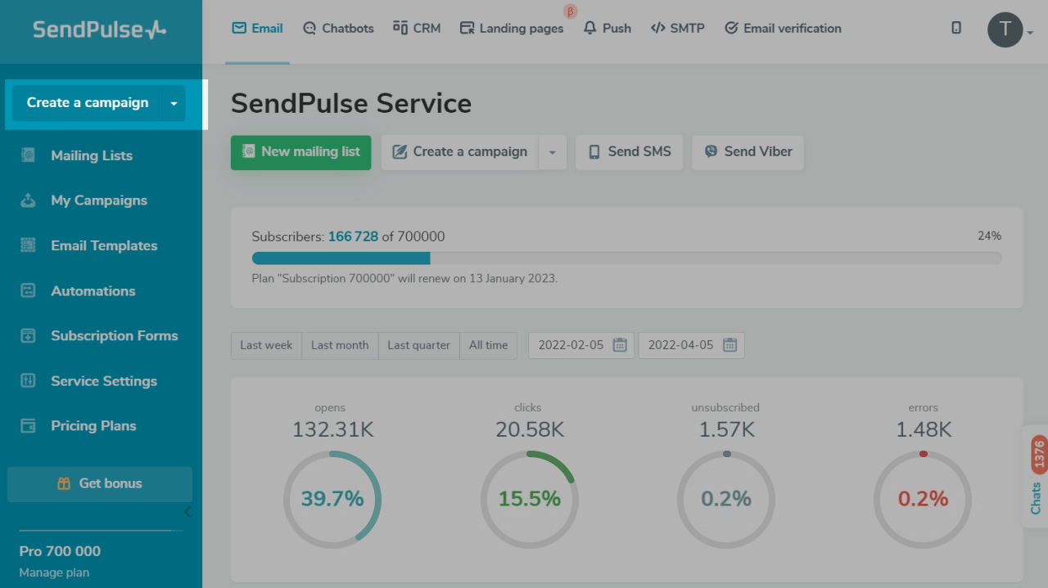
Task: Click the calendar icon for 2022-02-05
Action: pyautogui.click(x=620, y=345)
